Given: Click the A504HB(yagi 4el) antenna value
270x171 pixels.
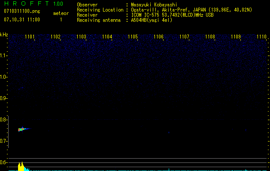Looking at the screenshot, I should pyautogui.click(x=152, y=20).
